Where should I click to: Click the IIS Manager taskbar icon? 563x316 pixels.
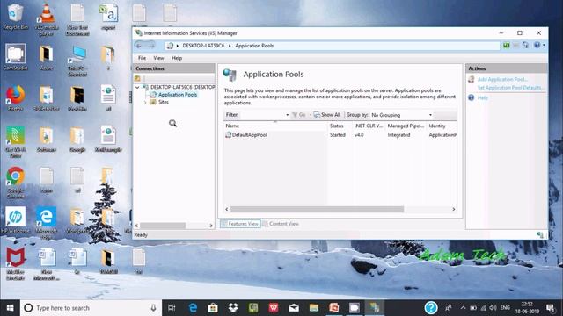pos(374,308)
